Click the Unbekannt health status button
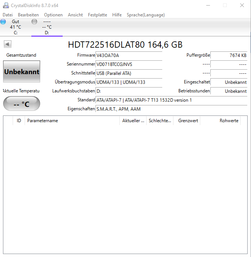The width and height of the screenshot is (251, 257). pos(22,72)
